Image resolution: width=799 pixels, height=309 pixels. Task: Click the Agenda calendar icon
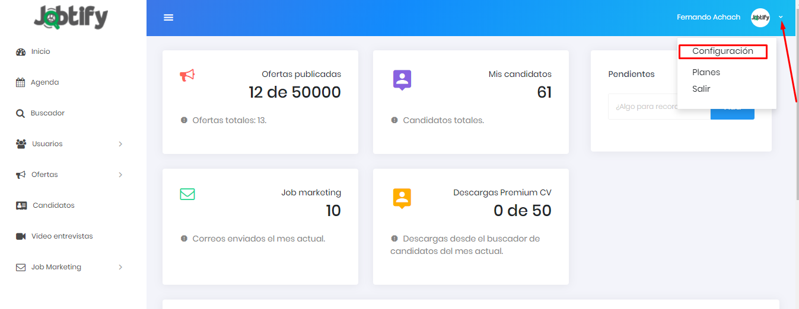click(20, 83)
